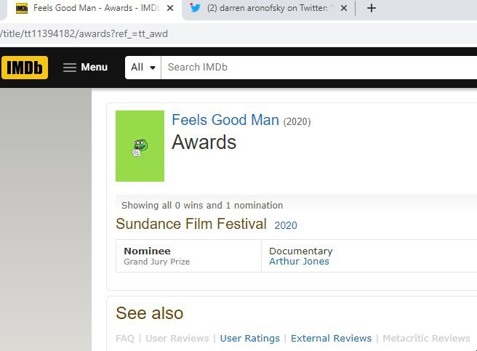Image resolution: width=477 pixels, height=351 pixels.
Task: Click the greyed FAQ link
Action: tap(125, 338)
